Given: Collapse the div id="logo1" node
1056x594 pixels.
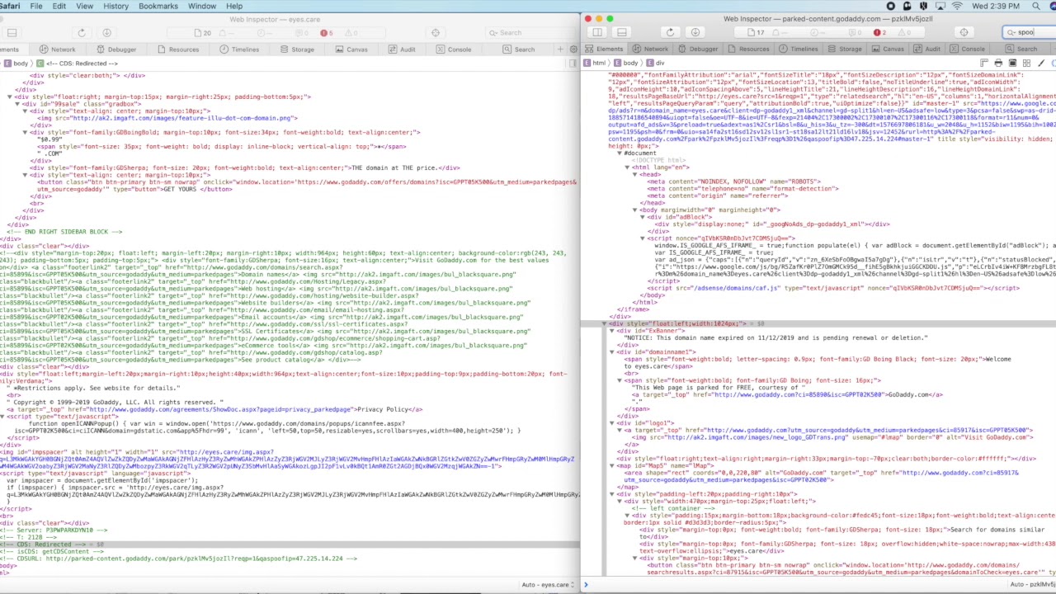Looking at the screenshot, I should [x=612, y=423].
